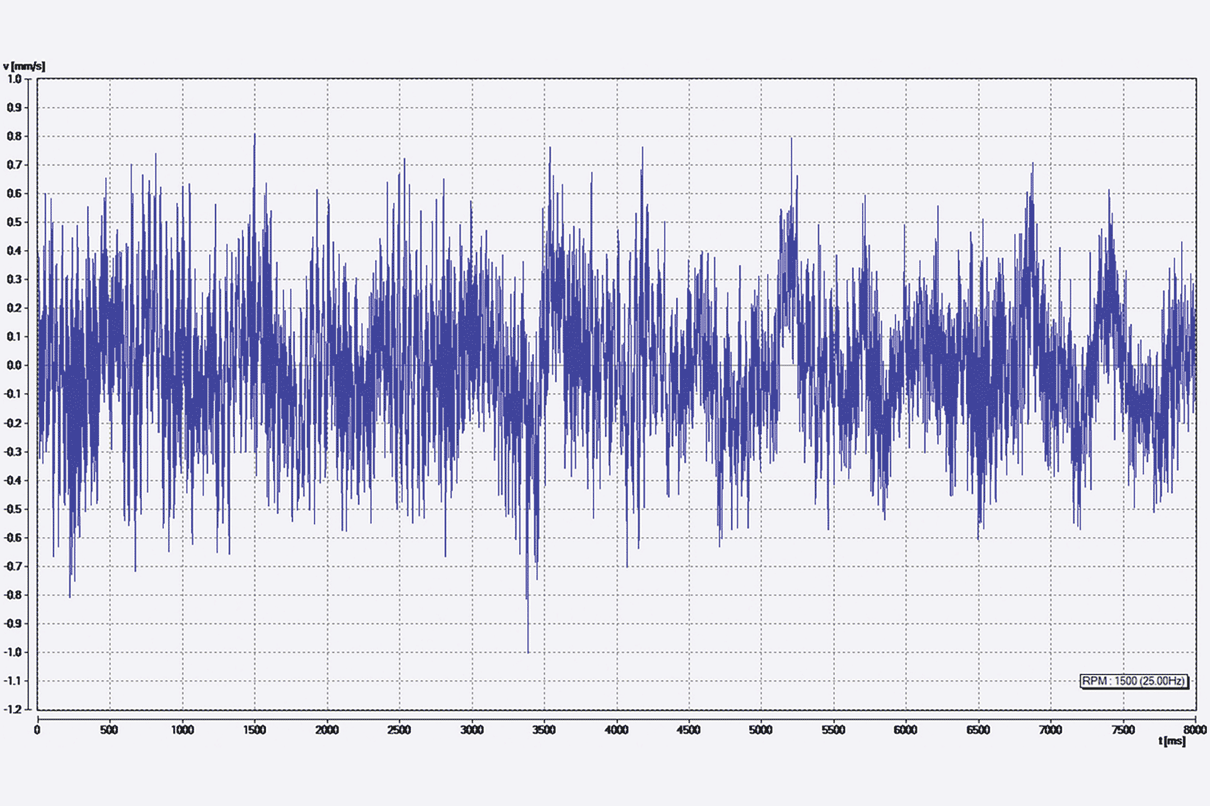
Task: Click the 2500 time axis tick label
Action: [x=399, y=730]
